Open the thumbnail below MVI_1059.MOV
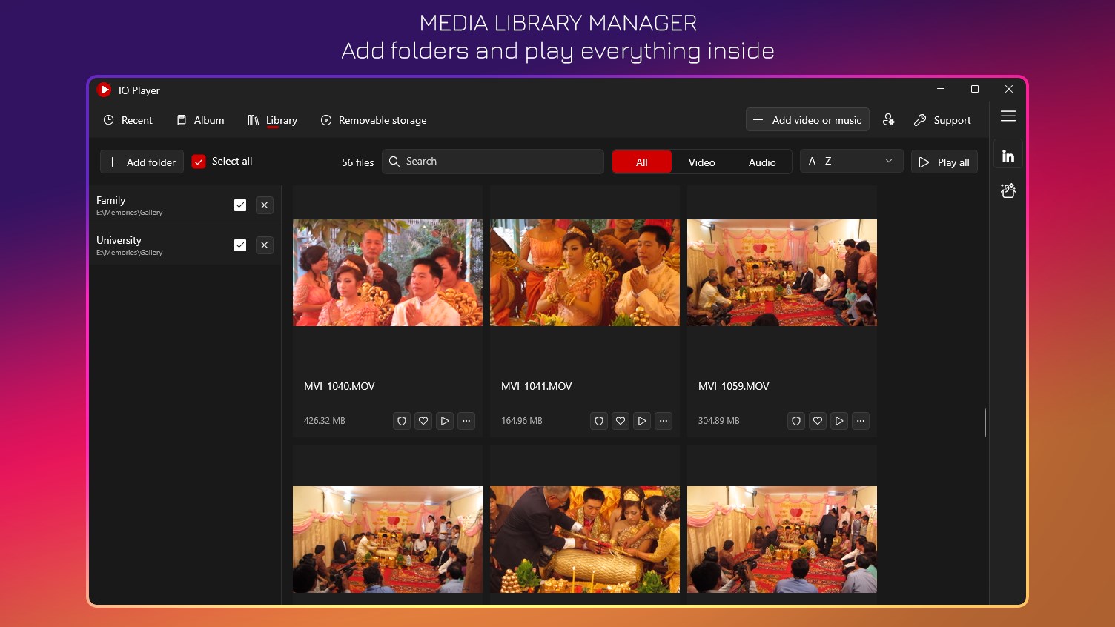Image resolution: width=1115 pixels, height=627 pixels. click(782, 540)
